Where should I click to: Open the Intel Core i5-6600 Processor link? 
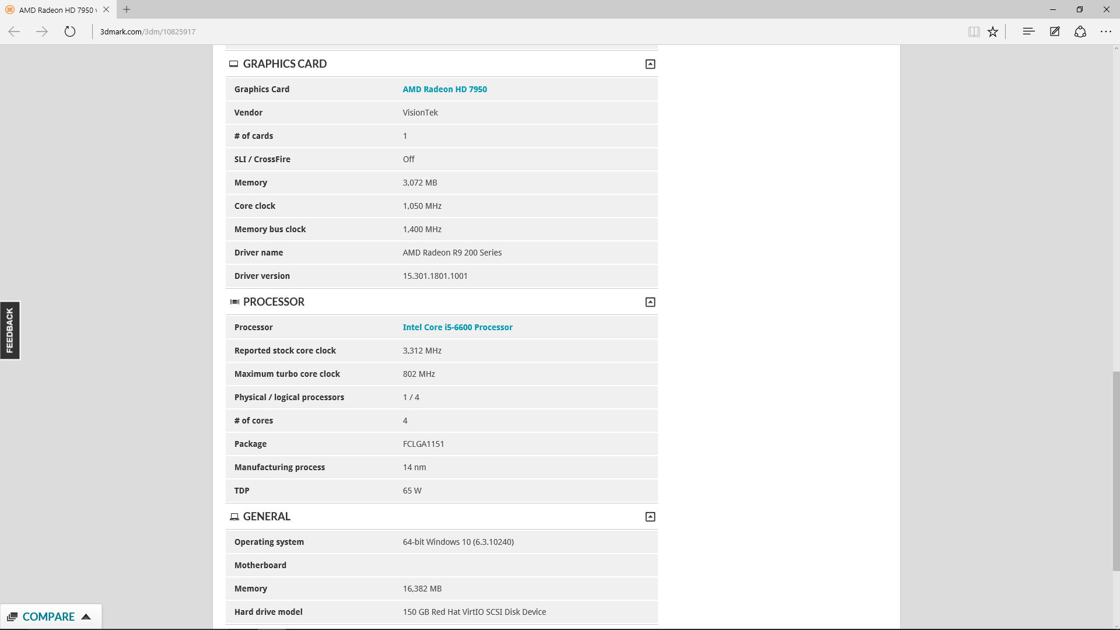[x=457, y=327]
